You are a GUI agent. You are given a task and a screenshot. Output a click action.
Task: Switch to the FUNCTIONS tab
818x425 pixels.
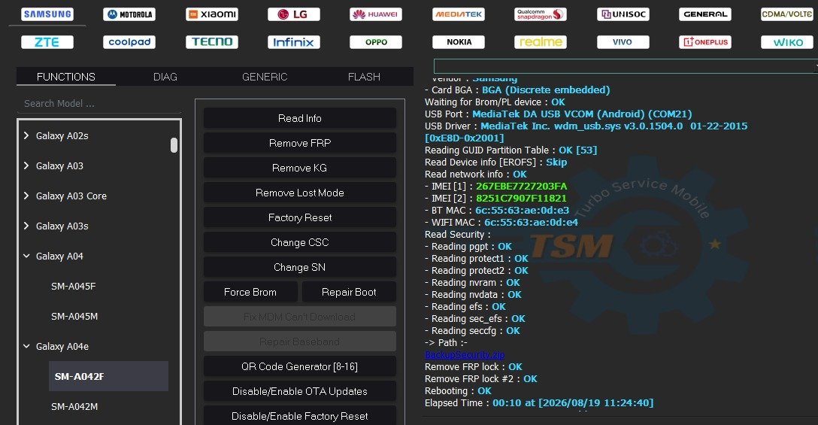pyautogui.click(x=65, y=77)
